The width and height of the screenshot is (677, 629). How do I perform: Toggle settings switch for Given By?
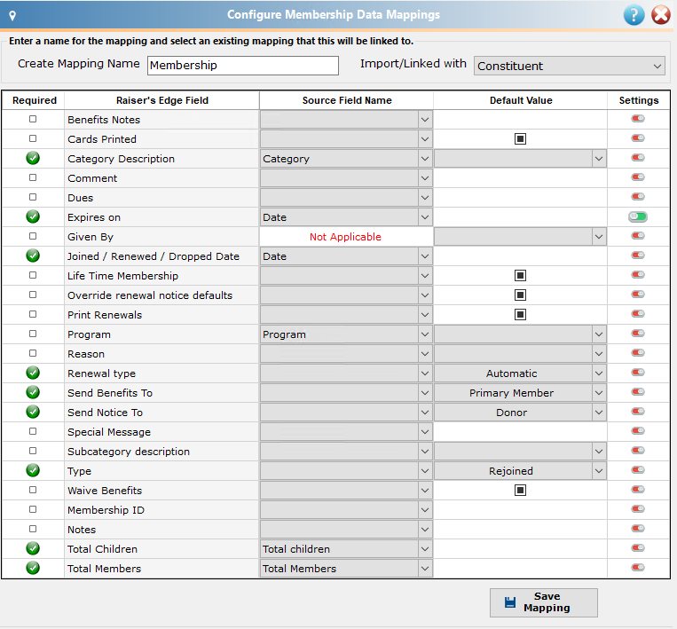click(x=638, y=236)
